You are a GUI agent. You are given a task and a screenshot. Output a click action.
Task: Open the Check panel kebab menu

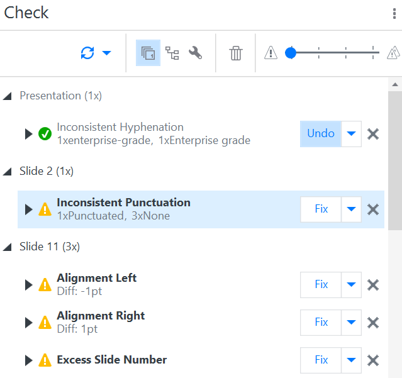[x=394, y=14]
